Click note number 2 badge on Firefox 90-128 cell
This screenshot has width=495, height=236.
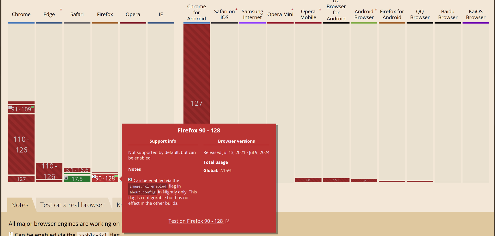[x=94, y=176]
